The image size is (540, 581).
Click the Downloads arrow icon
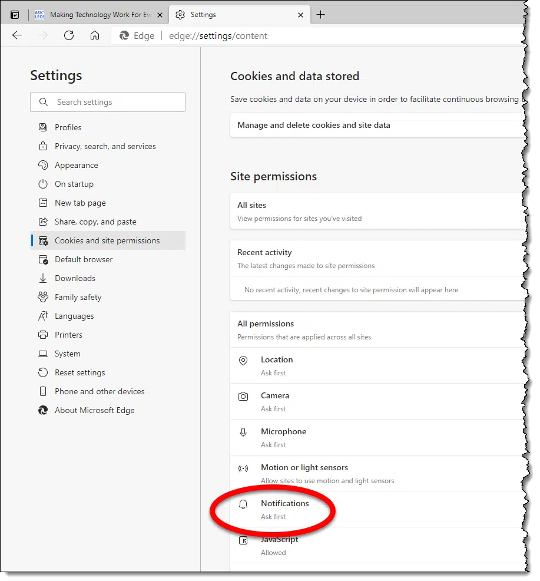pos(43,278)
